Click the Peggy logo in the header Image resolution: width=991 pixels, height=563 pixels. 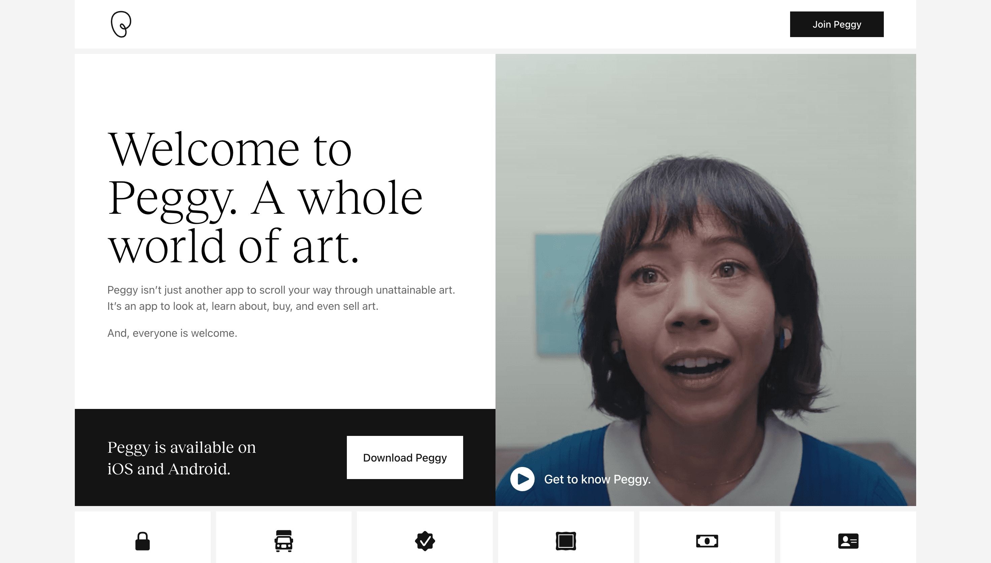[x=121, y=24]
